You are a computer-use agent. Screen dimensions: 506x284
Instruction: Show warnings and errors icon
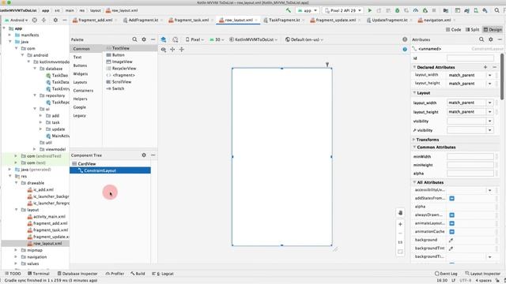[405, 39]
